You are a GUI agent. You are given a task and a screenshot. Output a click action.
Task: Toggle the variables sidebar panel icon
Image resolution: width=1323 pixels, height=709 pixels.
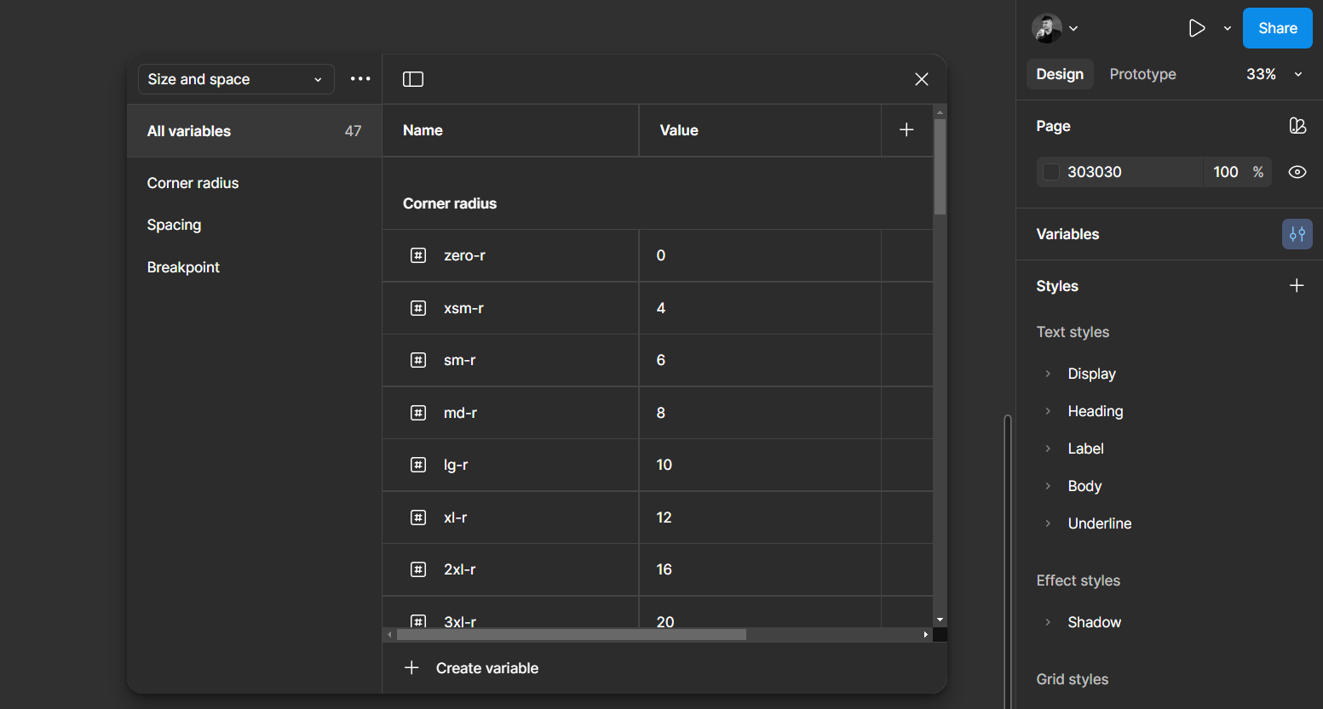tap(413, 79)
